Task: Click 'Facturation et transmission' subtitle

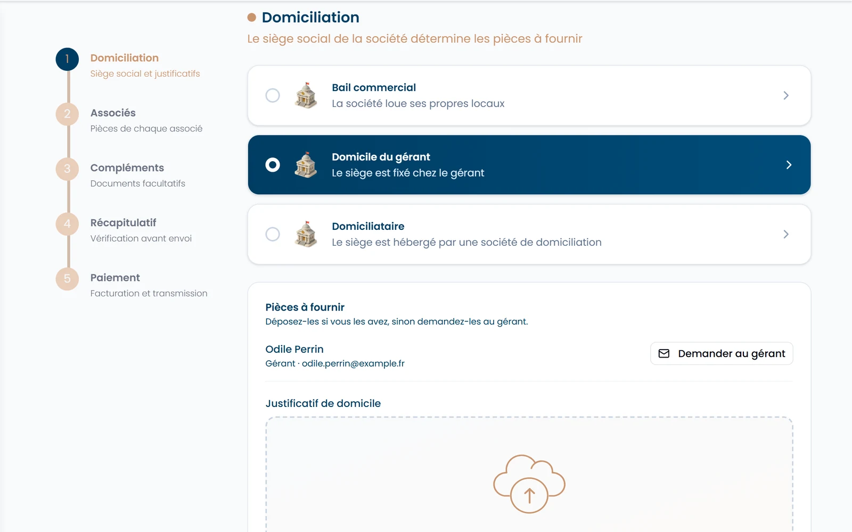Action: [x=149, y=293]
